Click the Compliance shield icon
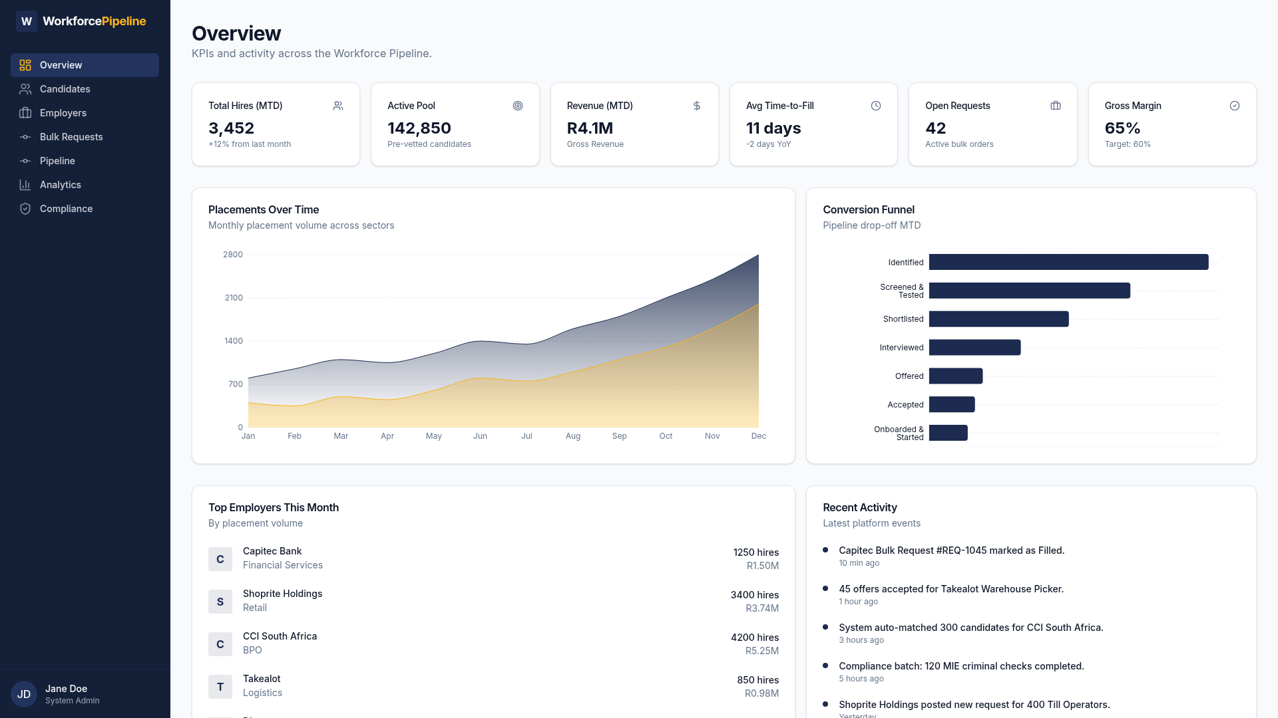This screenshot has width=1278, height=718. tap(25, 209)
